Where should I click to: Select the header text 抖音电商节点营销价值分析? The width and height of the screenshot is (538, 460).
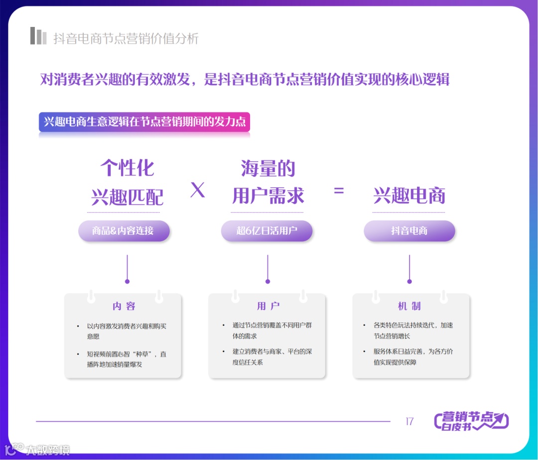point(126,38)
